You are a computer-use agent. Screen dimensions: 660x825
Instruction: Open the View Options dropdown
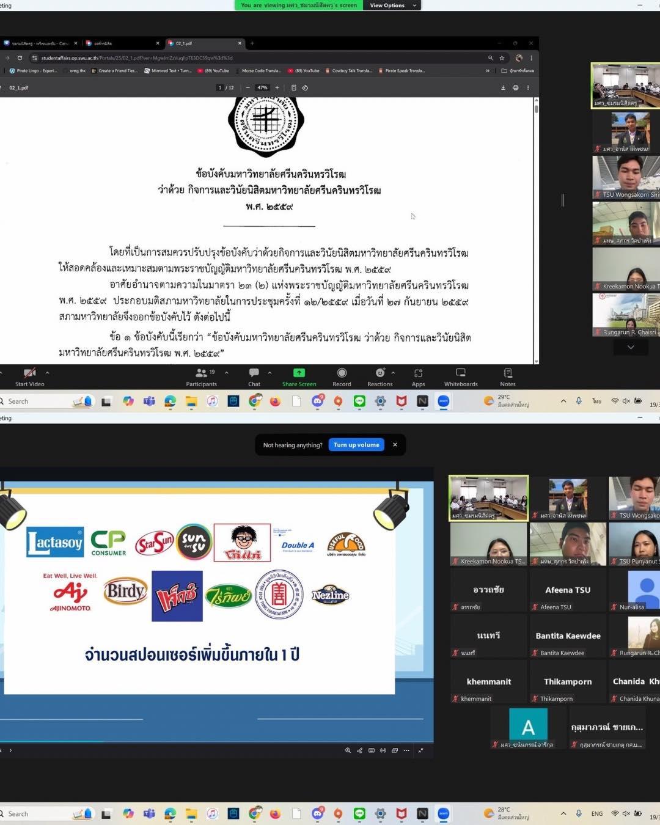tap(392, 5)
